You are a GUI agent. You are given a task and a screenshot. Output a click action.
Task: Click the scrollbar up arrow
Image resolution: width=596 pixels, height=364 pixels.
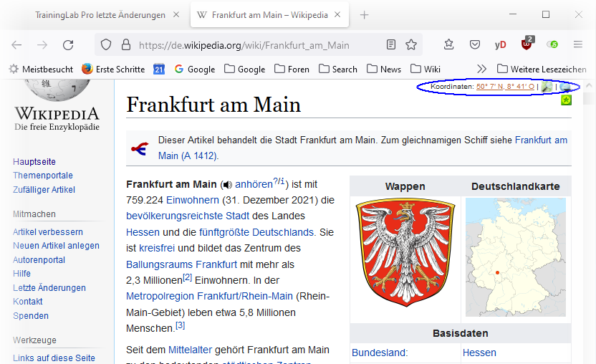click(x=589, y=86)
